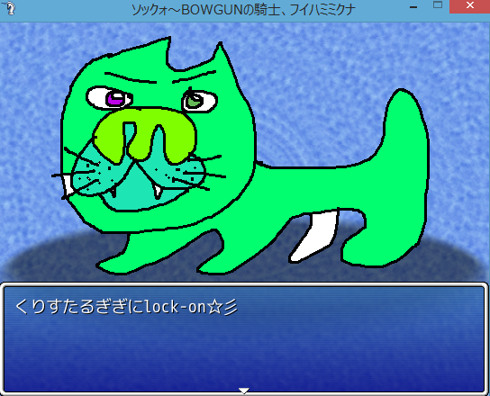The width and height of the screenshot is (490, 396).
Task: Click the blue dialogue message window
Action: click(x=244, y=338)
